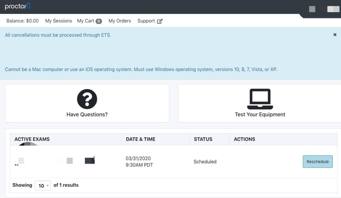
Task: Click the dark exam icon in the exam row
Action: click(90, 161)
